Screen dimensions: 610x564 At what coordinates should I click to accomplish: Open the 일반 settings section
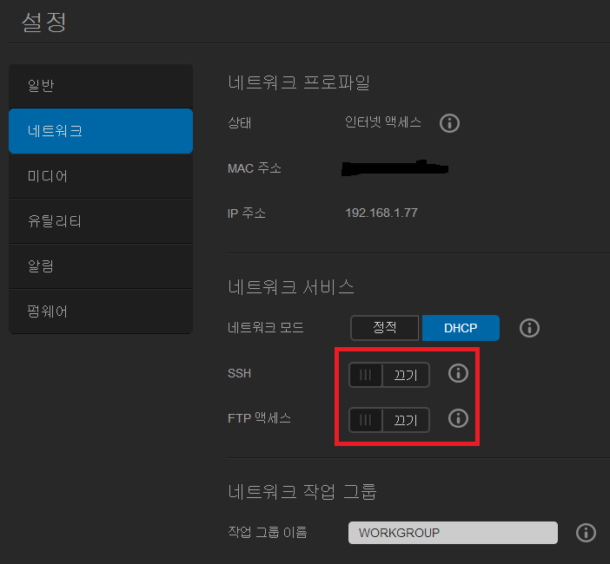(x=100, y=86)
